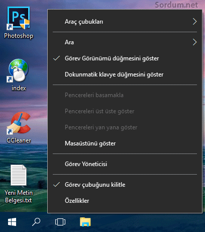Select the CCleaner desktop icon

click(x=19, y=123)
